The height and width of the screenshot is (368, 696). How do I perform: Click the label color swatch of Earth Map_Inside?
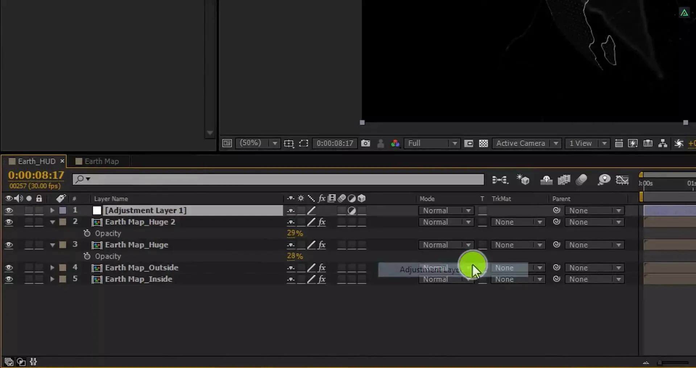point(63,279)
